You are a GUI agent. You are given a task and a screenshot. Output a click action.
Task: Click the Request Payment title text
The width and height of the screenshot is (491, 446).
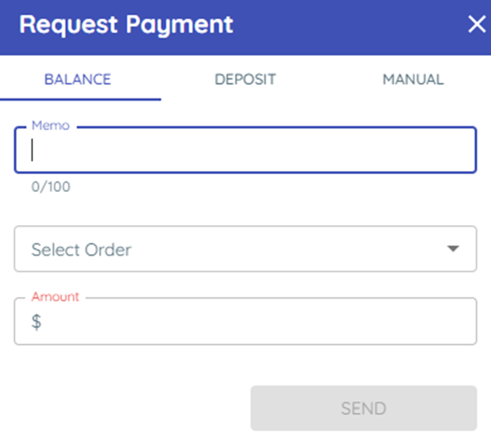pyautogui.click(x=127, y=24)
